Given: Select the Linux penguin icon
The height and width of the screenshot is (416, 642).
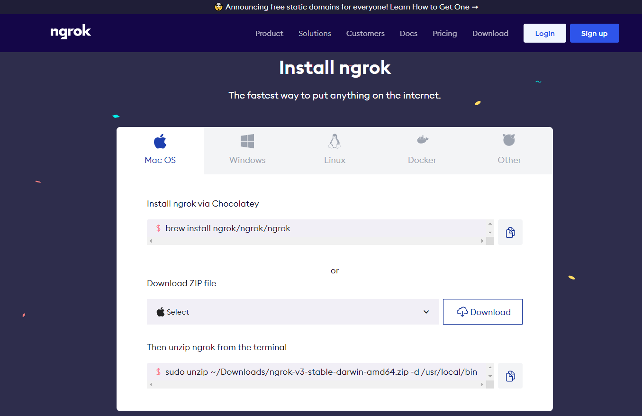Looking at the screenshot, I should 335,140.
